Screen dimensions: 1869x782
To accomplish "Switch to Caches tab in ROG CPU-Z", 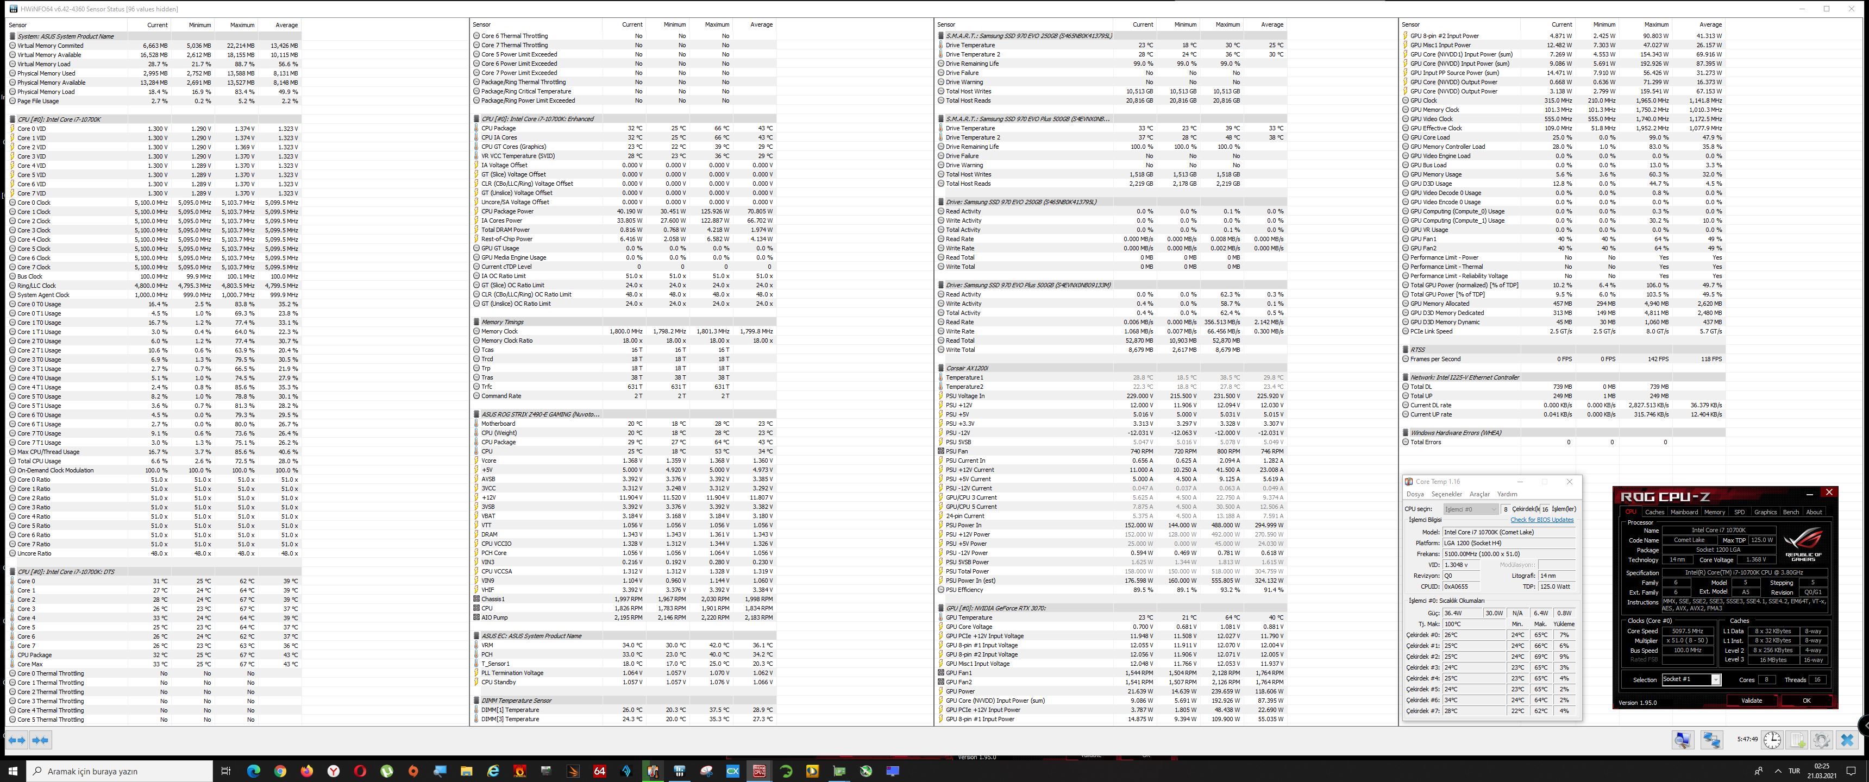I will tap(1654, 512).
